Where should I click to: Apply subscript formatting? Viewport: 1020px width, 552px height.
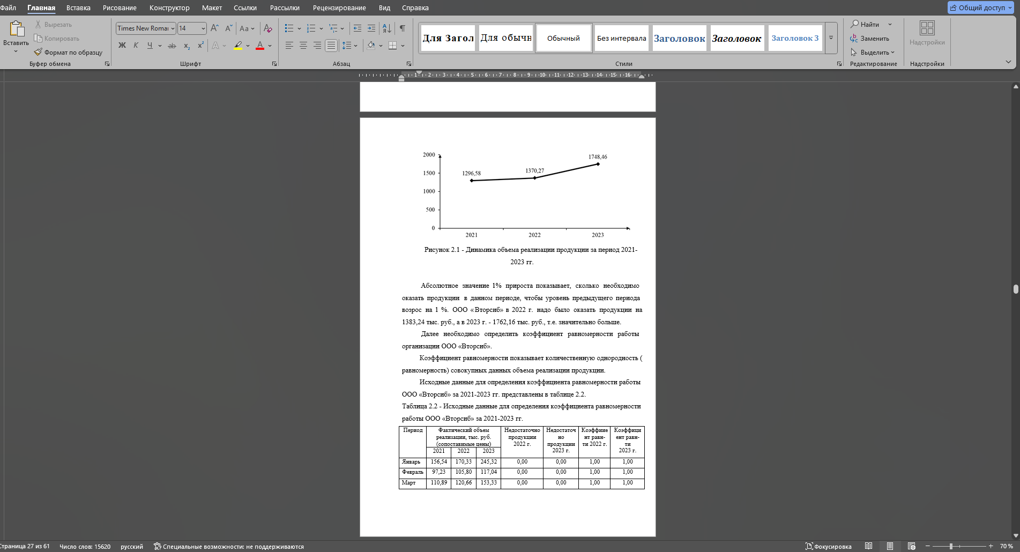pyautogui.click(x=187, y=46)
